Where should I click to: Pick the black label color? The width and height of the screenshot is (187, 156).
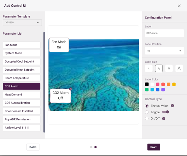click(147, 84)
